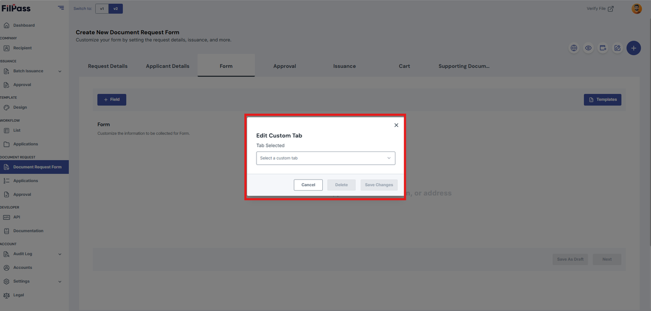Screen dimensions: 651x311
Task: Click the Accounts user icon
Action: click(7, 268)
